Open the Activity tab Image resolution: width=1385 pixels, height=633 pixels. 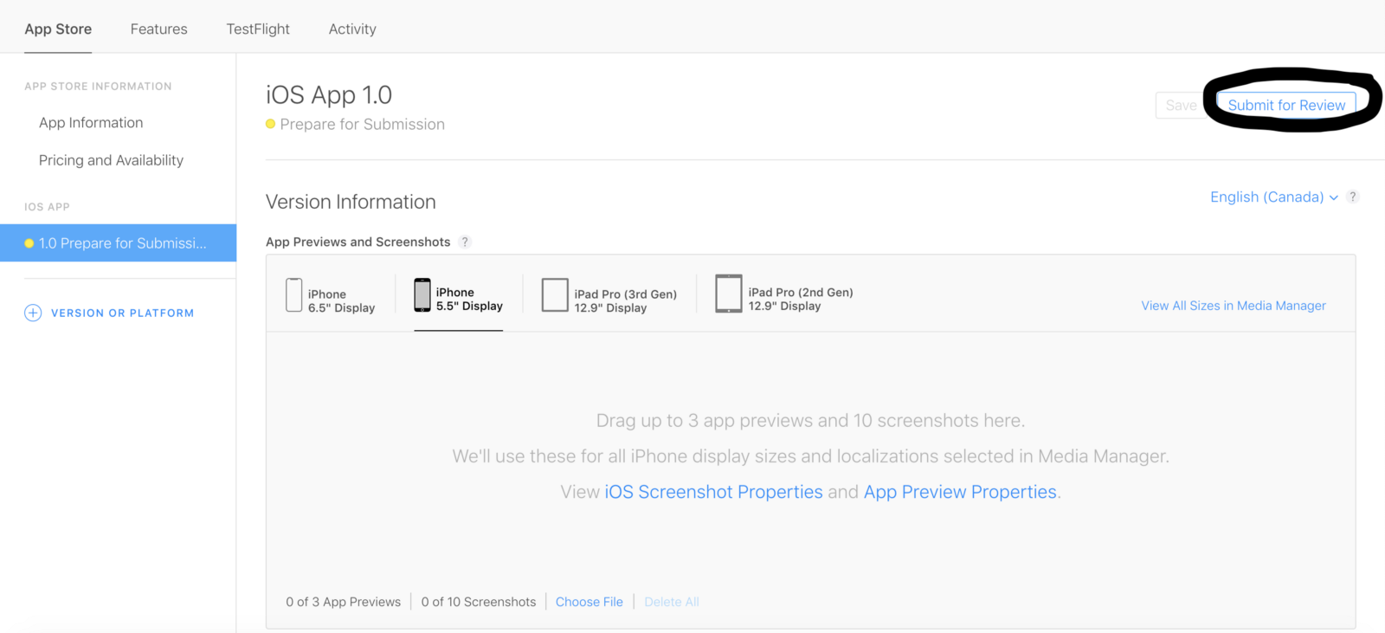(352, 29)
